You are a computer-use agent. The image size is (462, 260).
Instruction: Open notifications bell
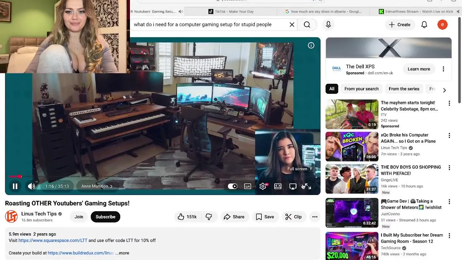(x=424, y=25)
